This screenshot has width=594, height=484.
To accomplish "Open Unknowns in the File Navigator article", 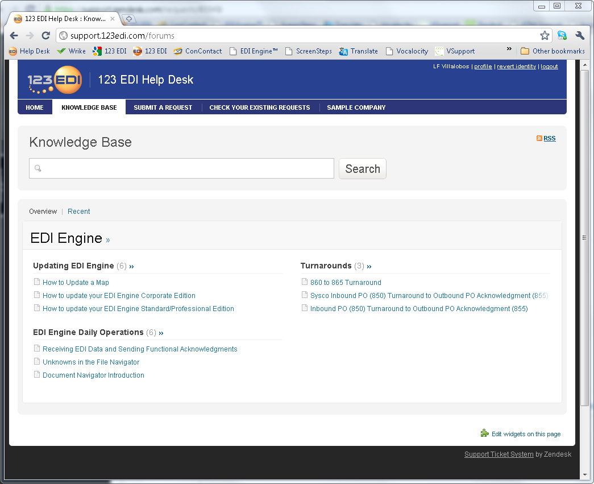I will pyautogui.click(x=91, y=362).
